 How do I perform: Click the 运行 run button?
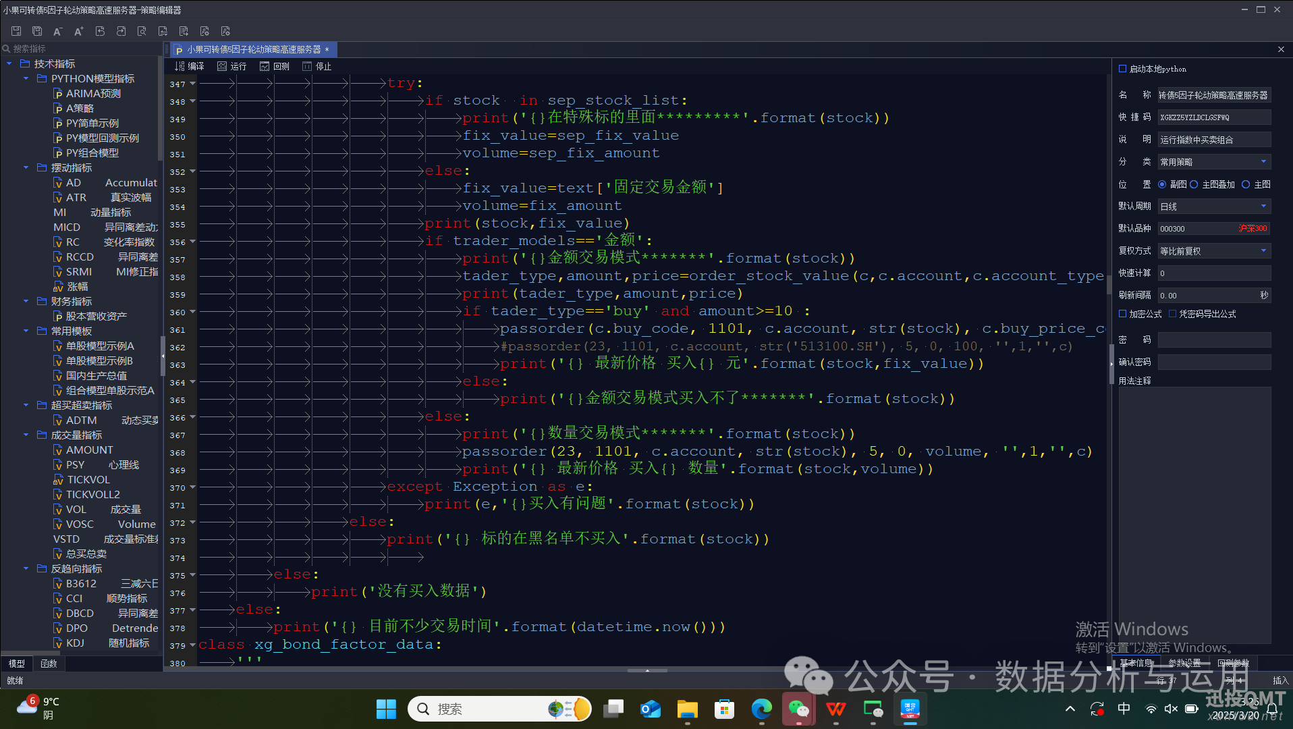pyautogui.click(x=232, y=66)
